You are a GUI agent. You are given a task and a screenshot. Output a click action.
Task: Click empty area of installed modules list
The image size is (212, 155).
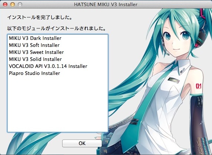pos(58,104)
